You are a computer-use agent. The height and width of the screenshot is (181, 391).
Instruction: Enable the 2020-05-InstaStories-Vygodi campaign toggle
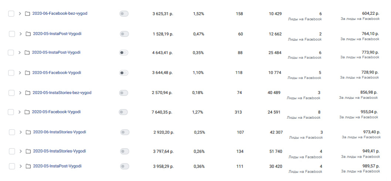(x=125, y=151)
